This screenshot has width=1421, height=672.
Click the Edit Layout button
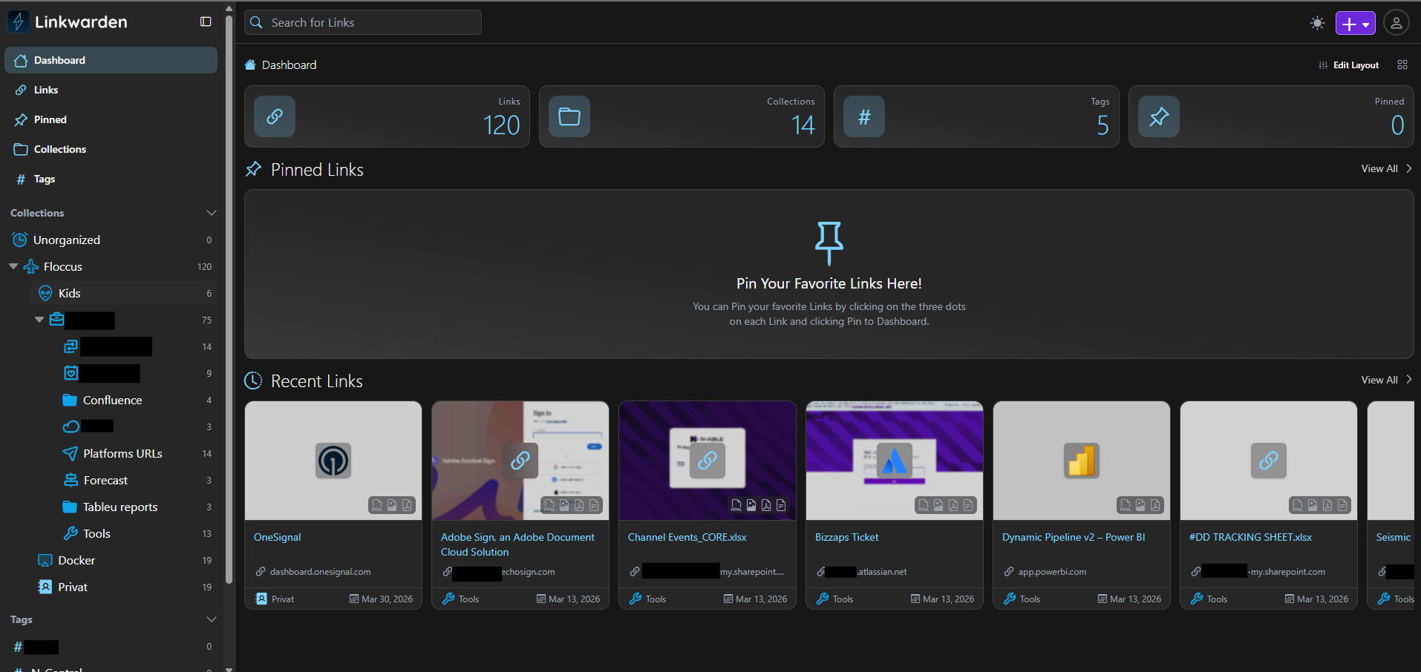click(x=1348, y=65)
